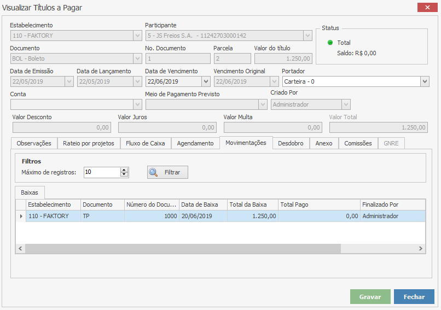
Task: Click the Filtrar magnifier button
Action: 167,172
